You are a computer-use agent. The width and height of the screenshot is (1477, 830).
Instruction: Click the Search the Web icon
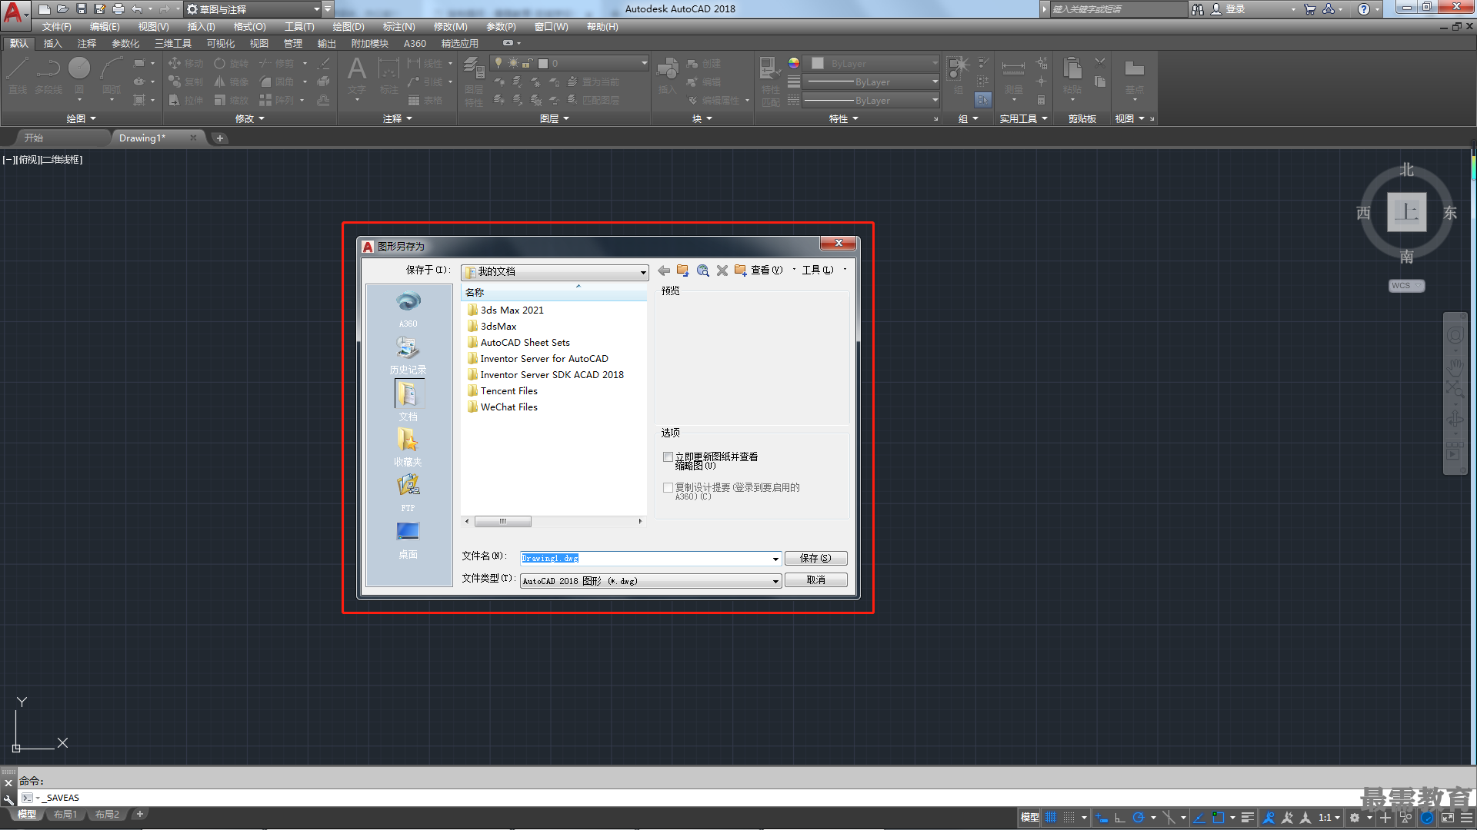tap(702, 271)
